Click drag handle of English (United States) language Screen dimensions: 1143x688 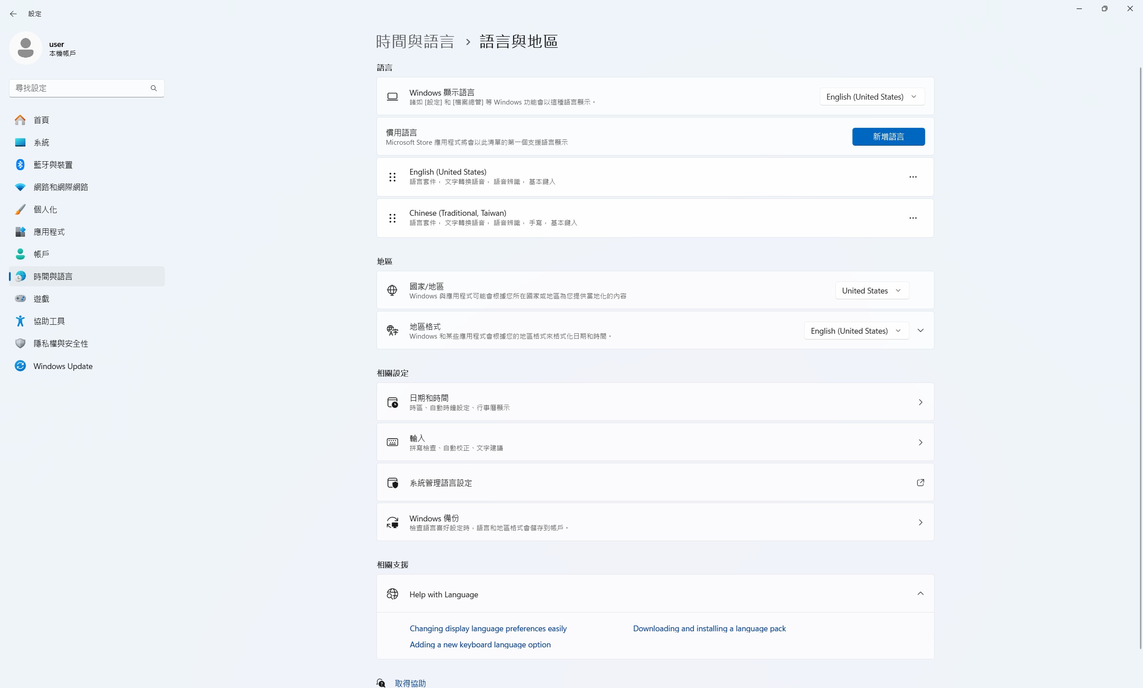(x=392, y=176)
